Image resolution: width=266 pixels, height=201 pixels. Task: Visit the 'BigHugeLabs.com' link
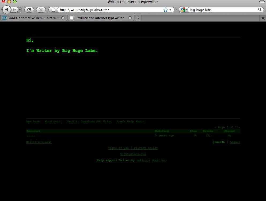tap(133, 154)
